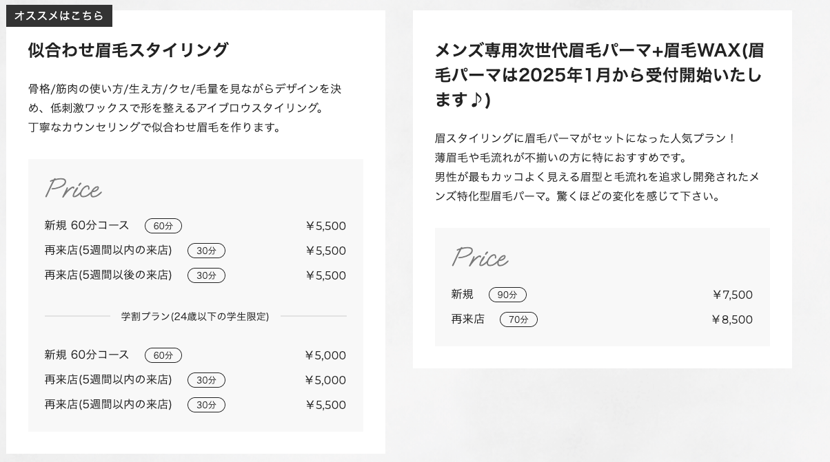Image resolution: width=830 pixels, height=462 pixels.
Task: Click the ¥8,500 price
Action: point(732,319)
